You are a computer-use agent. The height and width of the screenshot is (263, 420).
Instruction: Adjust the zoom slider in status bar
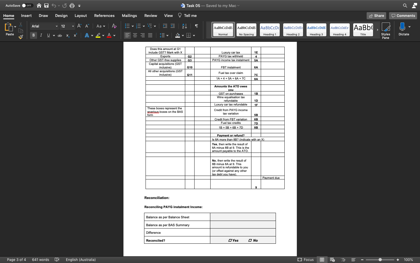tap(380, 259)
